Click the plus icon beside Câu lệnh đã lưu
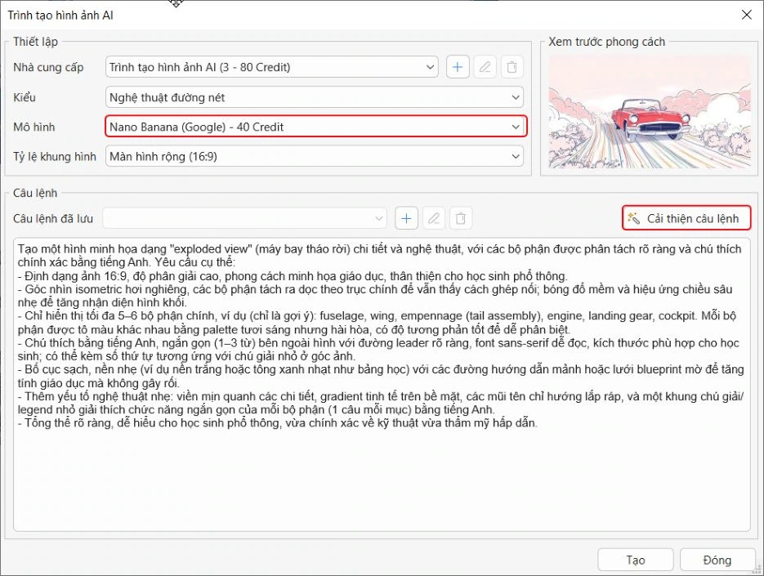 [x=406, y=218]
